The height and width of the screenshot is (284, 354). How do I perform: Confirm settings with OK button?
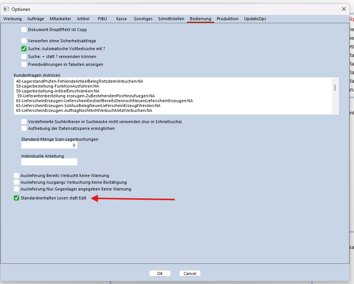160,273
